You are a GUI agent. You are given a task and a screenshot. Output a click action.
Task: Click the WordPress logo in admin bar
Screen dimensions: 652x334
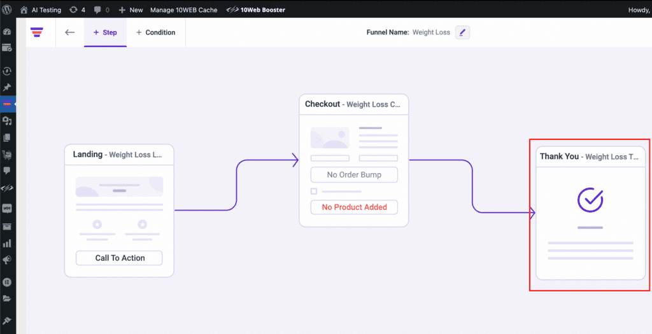point(7,10)
